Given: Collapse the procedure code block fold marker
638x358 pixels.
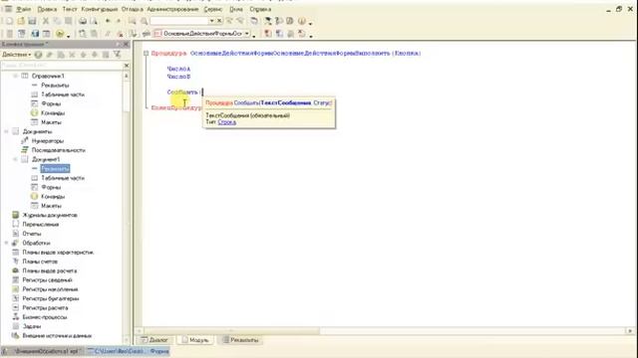Looking at the screenshot, I should [x=147, y=53].
